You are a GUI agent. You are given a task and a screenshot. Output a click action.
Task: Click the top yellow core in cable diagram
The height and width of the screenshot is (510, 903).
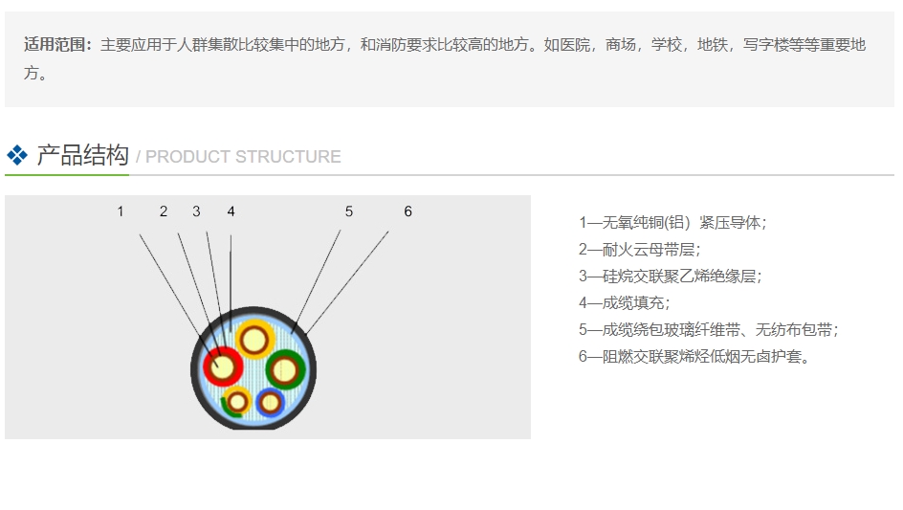255,339
